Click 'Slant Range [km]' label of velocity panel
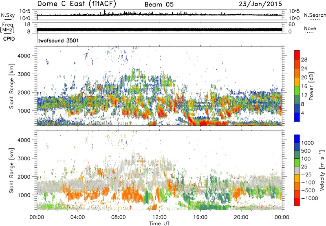 [11, 171]
